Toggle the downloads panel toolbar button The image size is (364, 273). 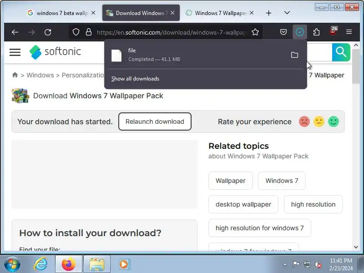[300, 32]
